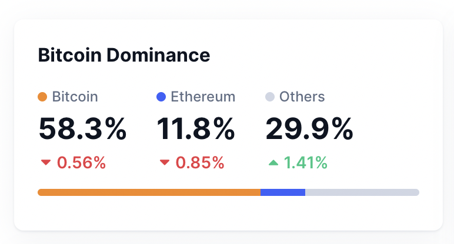Click the 0.85% Ethereum change figure

pyautogui.click(x=200, y=162)
